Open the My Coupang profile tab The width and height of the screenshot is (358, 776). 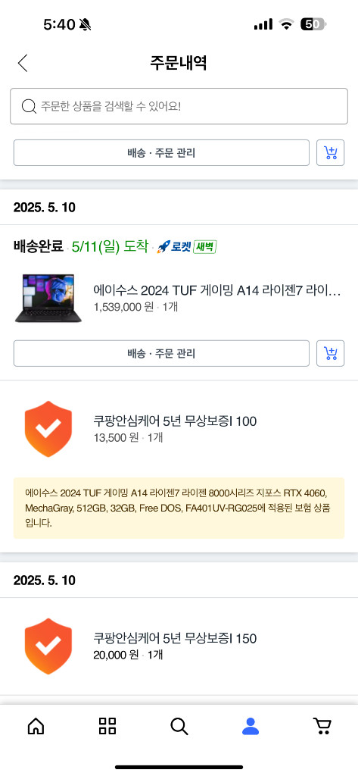click(x=251, y=726)
